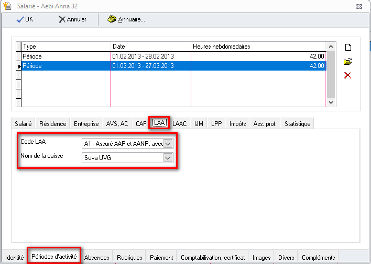Open the Compléments bottom tab

[x=319, y=257]
